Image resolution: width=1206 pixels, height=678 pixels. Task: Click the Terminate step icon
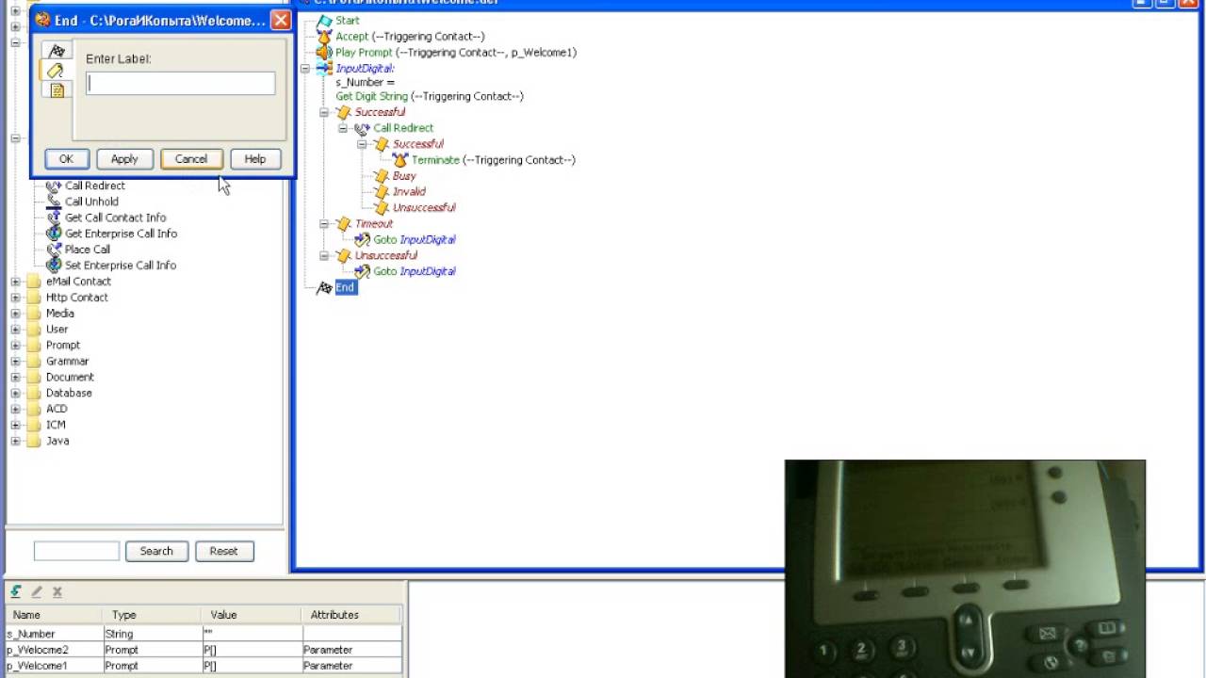click(x=400, y=160)
